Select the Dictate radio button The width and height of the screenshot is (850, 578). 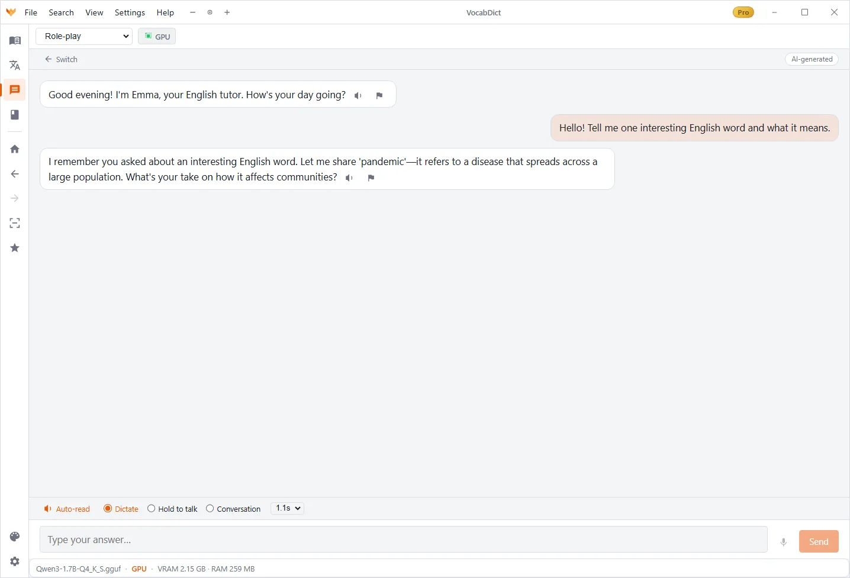(x=121, y=509)
